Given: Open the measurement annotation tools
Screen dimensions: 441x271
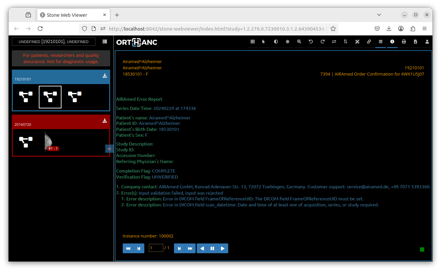Looking at the screenshot, I should click(357, 42).
